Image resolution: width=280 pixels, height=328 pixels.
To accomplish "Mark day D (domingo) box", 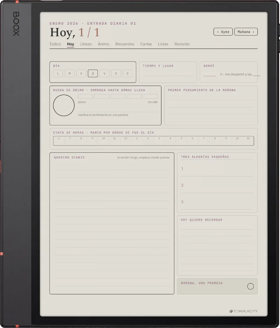I will click(x=128, y=73).
